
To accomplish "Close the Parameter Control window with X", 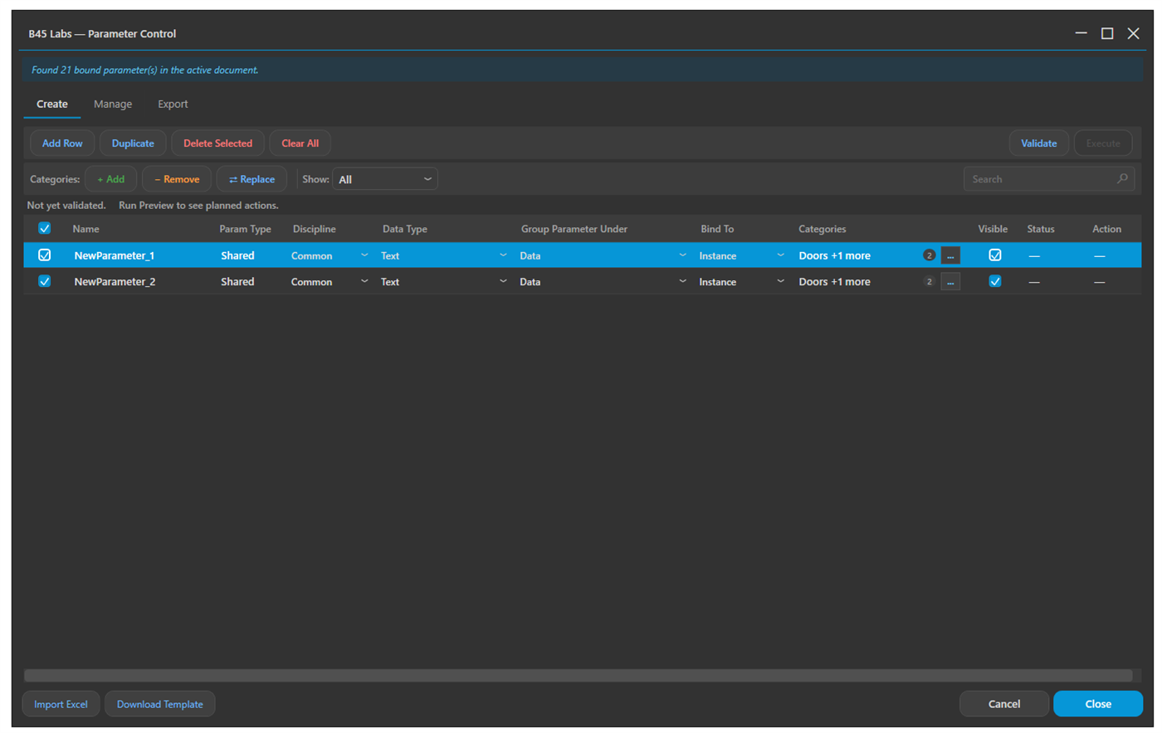I will click(1133, 33).
